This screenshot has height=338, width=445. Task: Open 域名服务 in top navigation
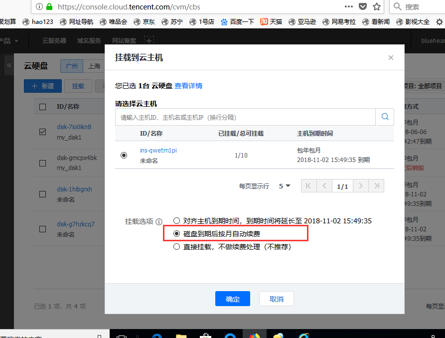tap(89, 41)
